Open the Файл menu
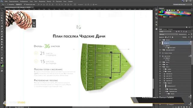The image size is (193, 108). pyautogui.click(x=6, y=1)
